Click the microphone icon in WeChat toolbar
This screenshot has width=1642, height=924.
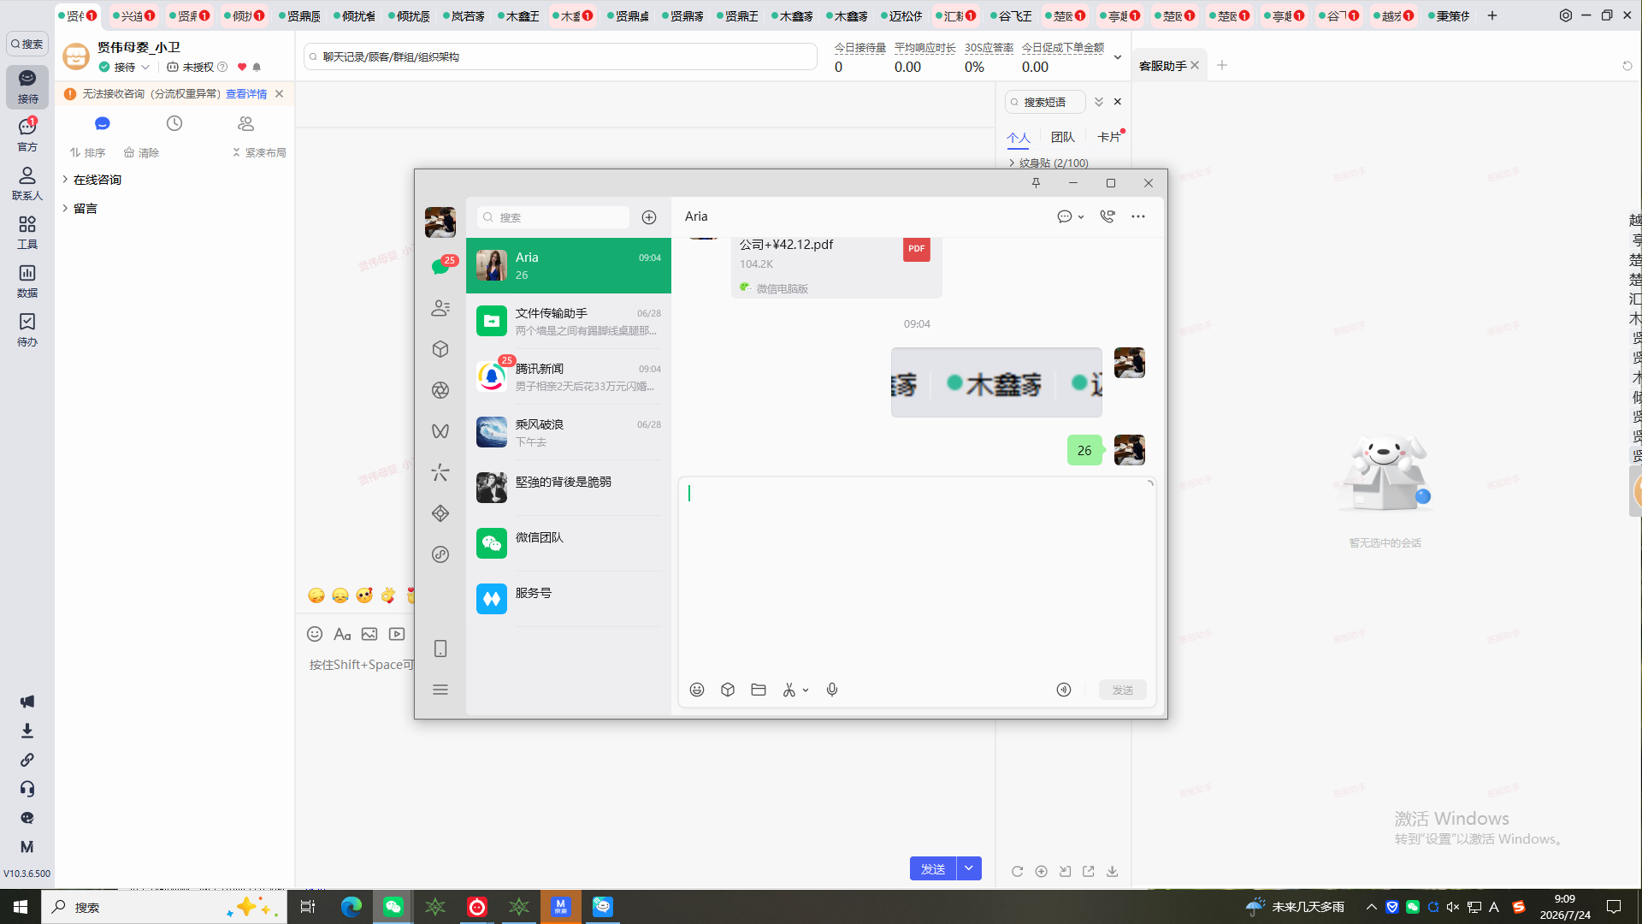pos(832,690)
